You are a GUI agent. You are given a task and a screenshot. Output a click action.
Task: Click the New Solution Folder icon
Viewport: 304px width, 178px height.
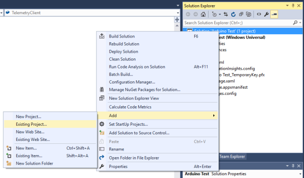[9, 163]
